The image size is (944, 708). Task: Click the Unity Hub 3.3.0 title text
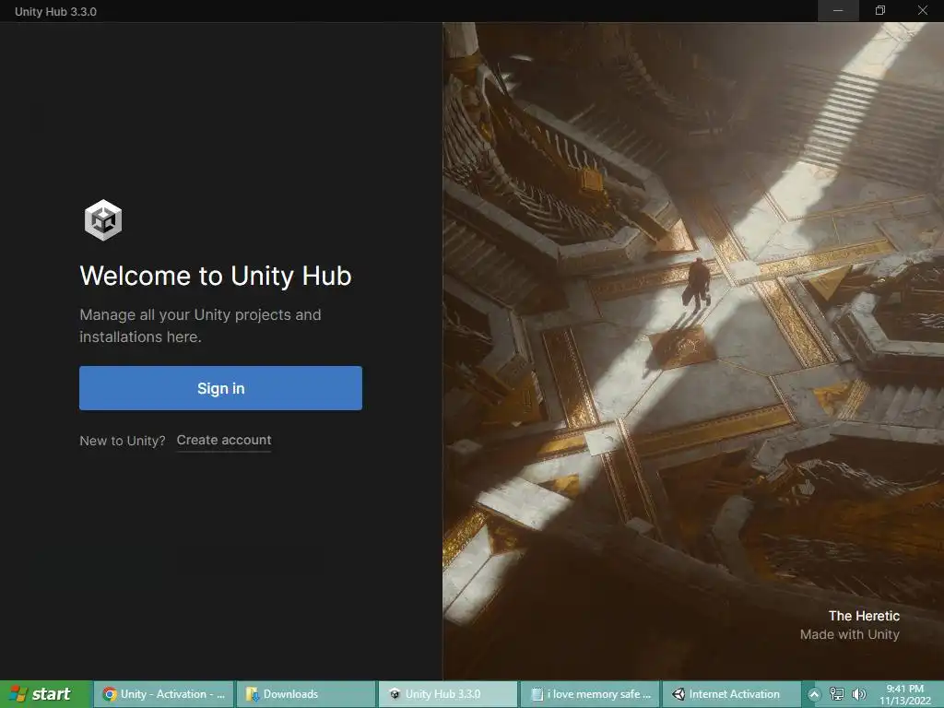point(55,11)
